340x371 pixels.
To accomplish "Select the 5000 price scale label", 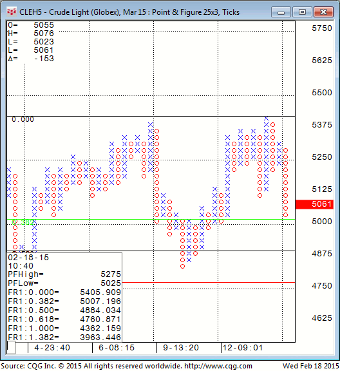I will pyautogui.click(x=322, y=221).
